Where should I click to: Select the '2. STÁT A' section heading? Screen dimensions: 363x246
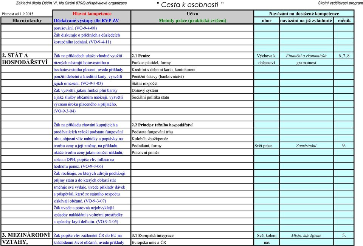coord(27,56)
